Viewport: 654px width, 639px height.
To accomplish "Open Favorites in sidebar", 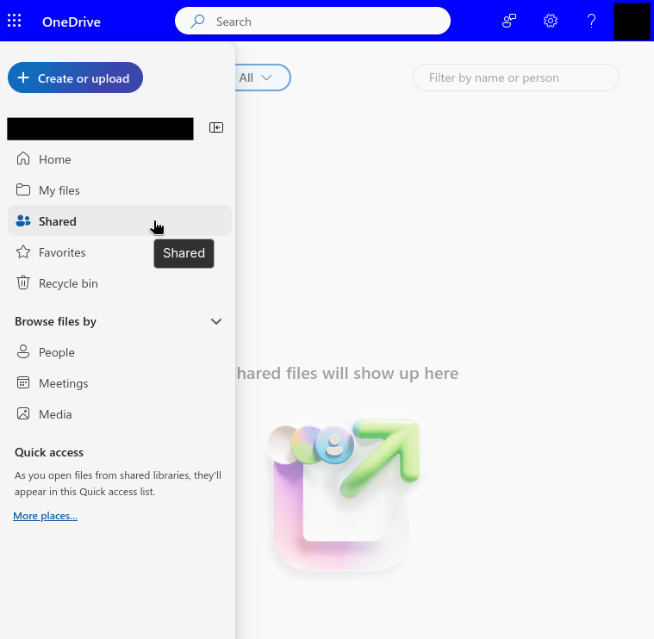I will tap(120, 252).
